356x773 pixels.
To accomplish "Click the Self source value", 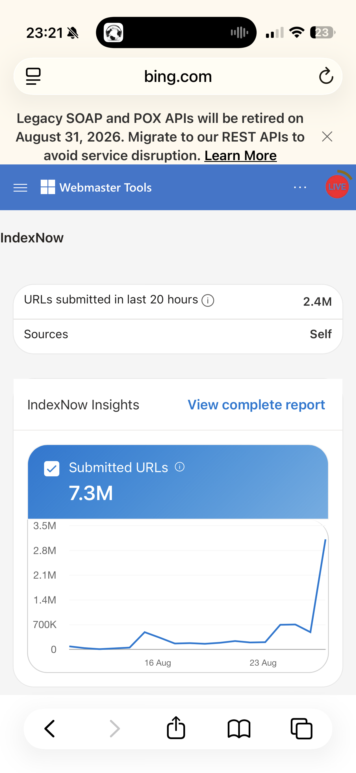I will (321, 334).
